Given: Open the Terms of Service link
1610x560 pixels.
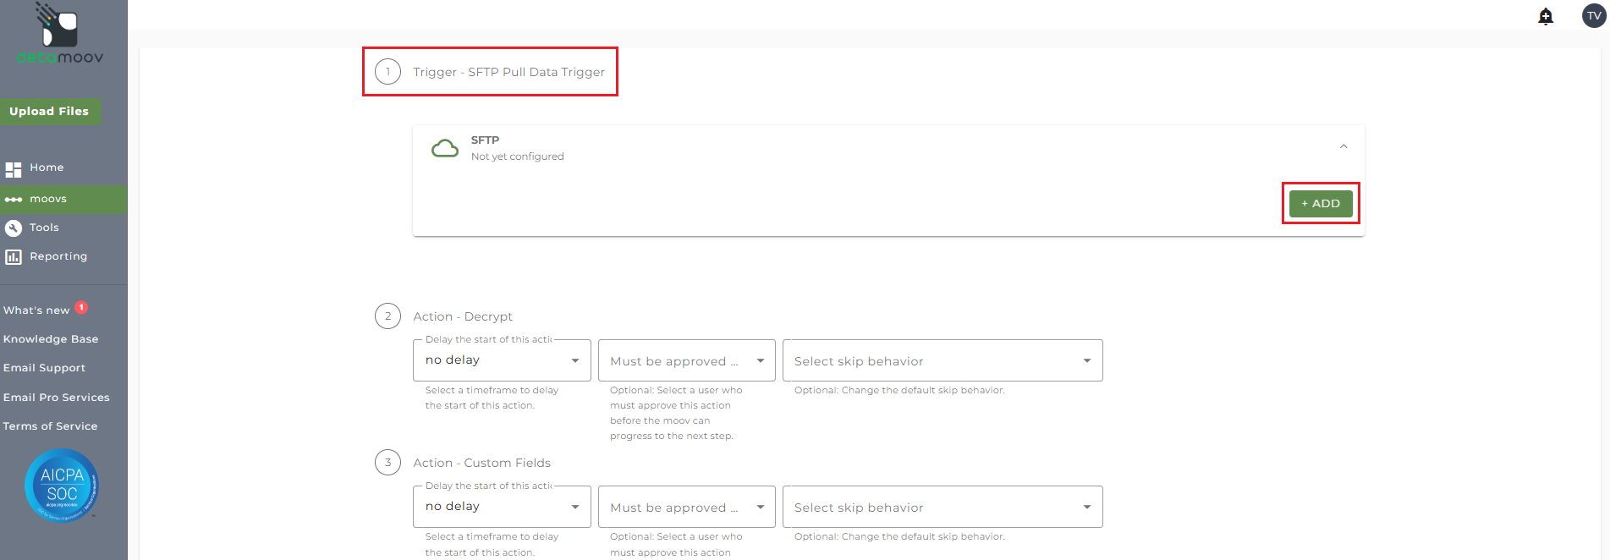Looking at the screenshot, I should tap(50, 426).
